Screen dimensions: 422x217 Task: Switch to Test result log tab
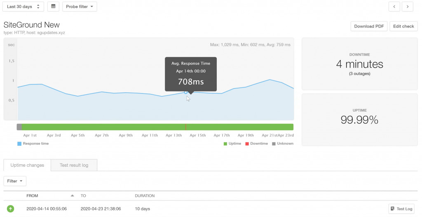click(x=74, y=165)
